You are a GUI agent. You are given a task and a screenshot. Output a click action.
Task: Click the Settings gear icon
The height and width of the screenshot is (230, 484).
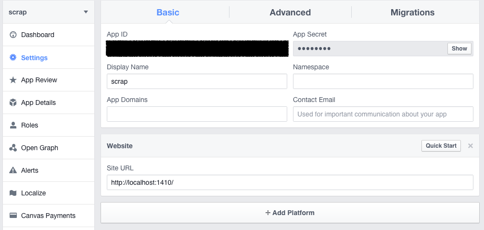13,57
